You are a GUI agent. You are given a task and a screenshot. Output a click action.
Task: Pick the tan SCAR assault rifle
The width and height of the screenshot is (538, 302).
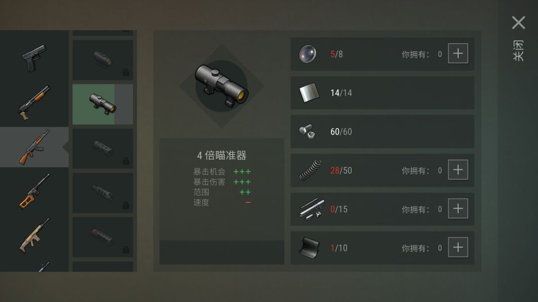click(34, 235)
